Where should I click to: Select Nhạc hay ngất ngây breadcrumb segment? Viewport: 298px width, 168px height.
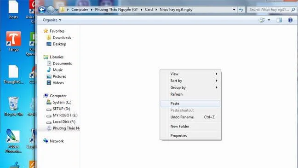pyautogui.click(x=176, y=10)
